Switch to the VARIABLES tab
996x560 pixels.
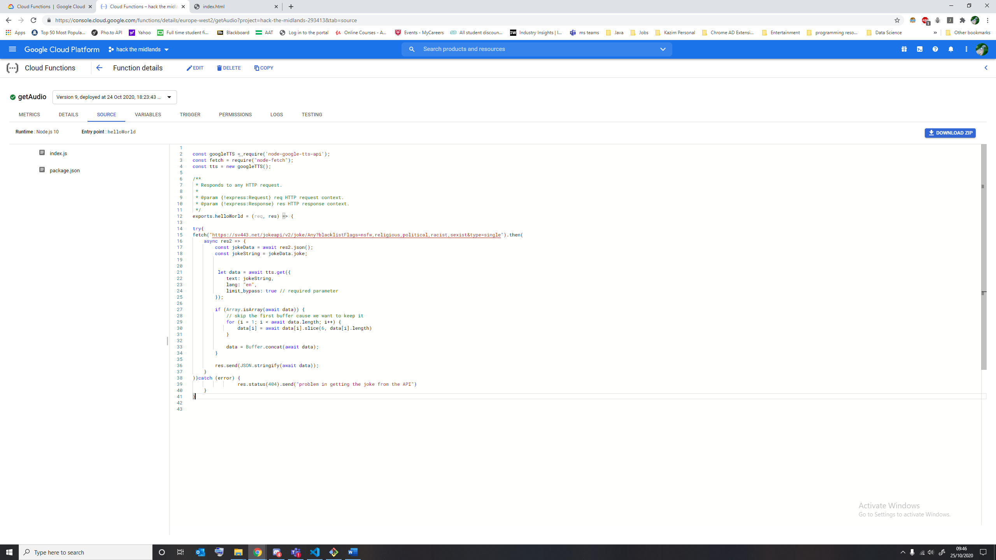[x=148, y=115]
